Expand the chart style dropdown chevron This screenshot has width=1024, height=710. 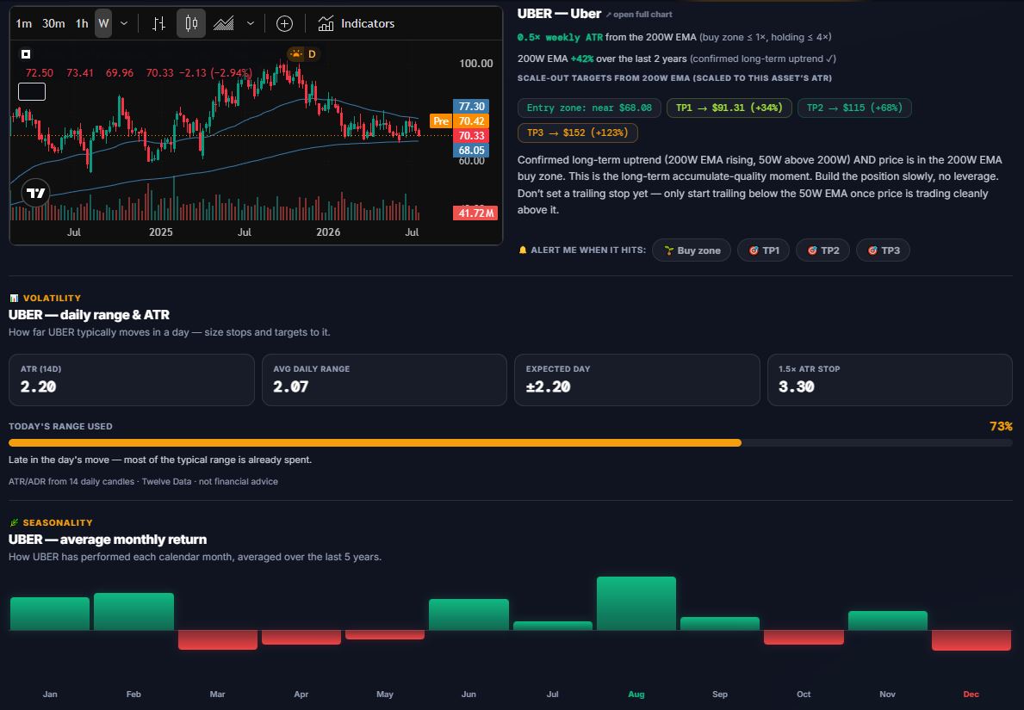[x=250, y=23]
